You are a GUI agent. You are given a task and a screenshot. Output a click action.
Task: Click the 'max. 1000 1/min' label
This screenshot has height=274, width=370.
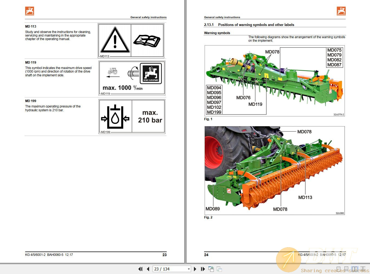(x=123, y=88)
